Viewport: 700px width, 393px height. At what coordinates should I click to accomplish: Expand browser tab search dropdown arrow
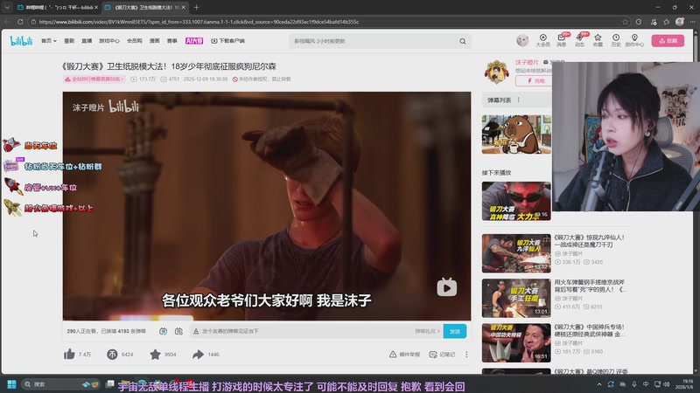tap(7, 8)
